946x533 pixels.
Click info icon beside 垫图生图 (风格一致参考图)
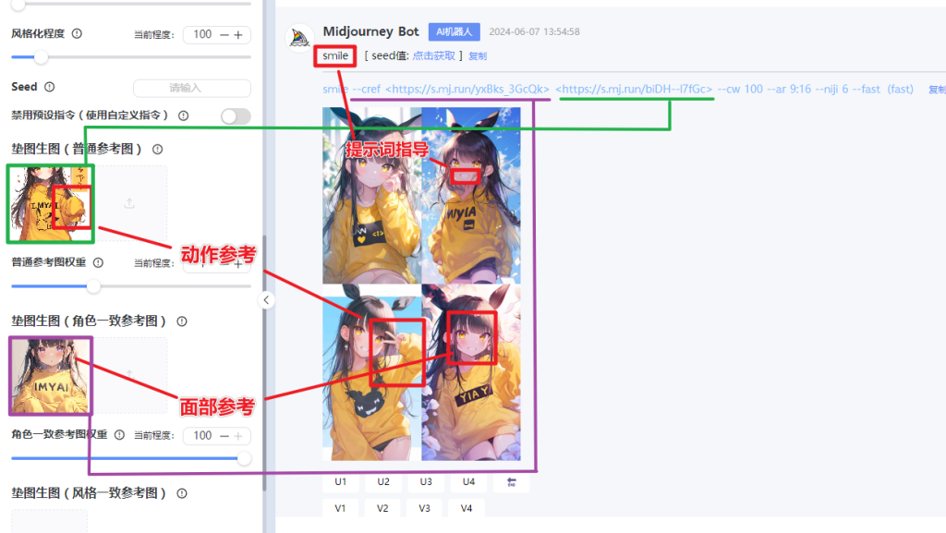tap(182, 493)
